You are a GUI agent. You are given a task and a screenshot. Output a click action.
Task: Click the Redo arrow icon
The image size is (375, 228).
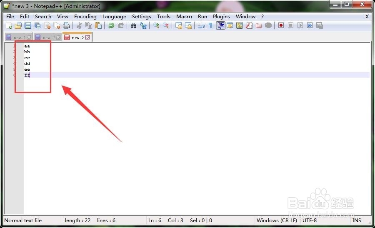[121, 25]
